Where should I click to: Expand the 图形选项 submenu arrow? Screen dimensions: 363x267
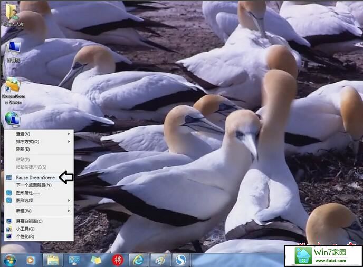tap(69, 200)
